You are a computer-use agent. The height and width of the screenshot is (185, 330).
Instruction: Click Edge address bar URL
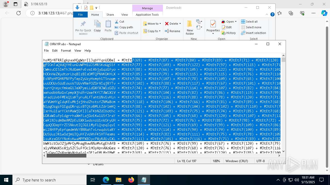coord(56,13)
